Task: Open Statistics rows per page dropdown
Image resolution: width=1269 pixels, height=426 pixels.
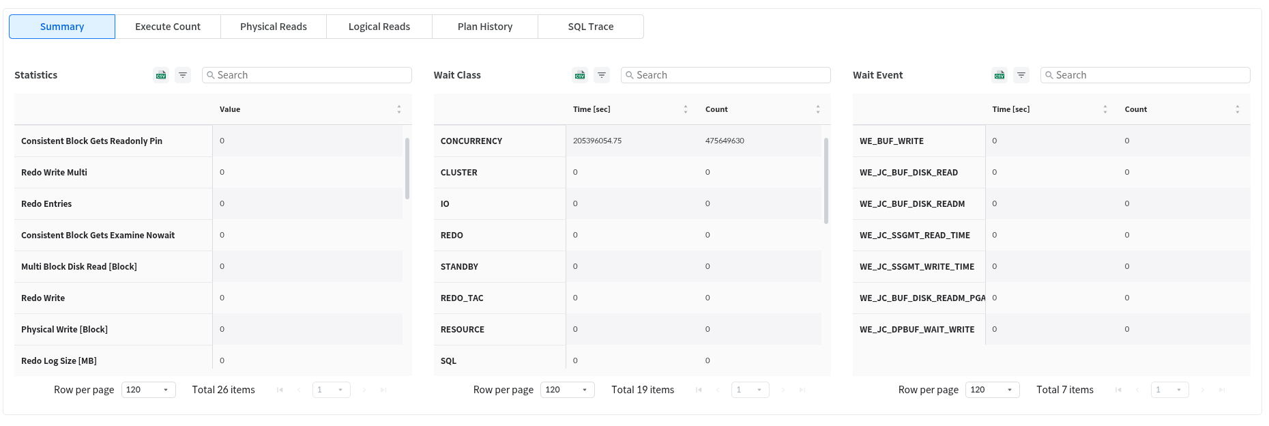Action: [149, 390]
